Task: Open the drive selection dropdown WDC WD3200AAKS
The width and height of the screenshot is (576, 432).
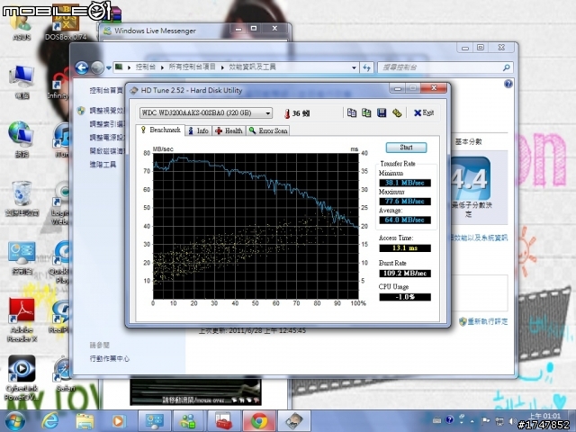Action: [x=206, y=112]
